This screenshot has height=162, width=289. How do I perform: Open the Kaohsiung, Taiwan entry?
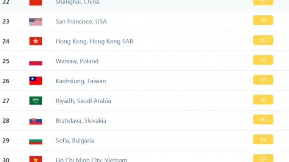coord(81,81)
